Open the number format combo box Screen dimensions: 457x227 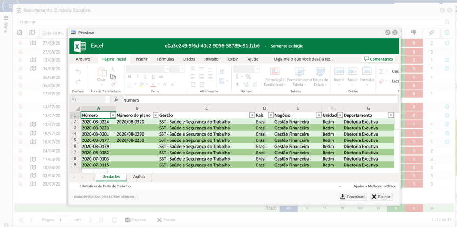tap(246, 69)
